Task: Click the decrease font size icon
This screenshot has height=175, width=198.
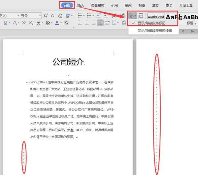Action: 53,16
